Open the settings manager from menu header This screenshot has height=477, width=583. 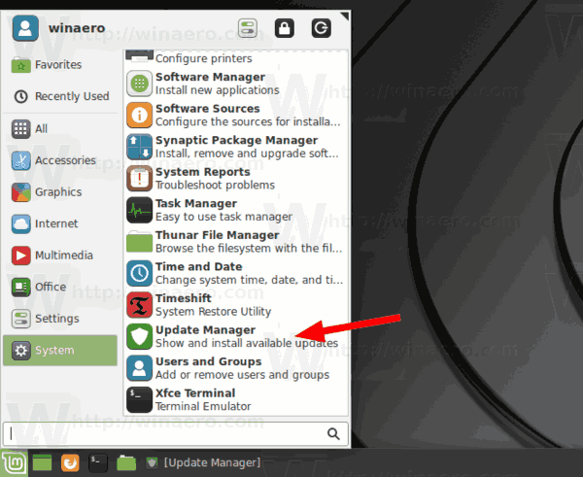pyautogui.click(x=248, y=28)
